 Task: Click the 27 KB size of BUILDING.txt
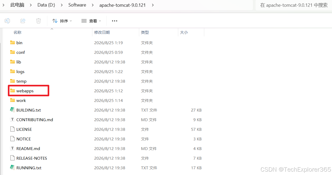click(x=196, y=110)
